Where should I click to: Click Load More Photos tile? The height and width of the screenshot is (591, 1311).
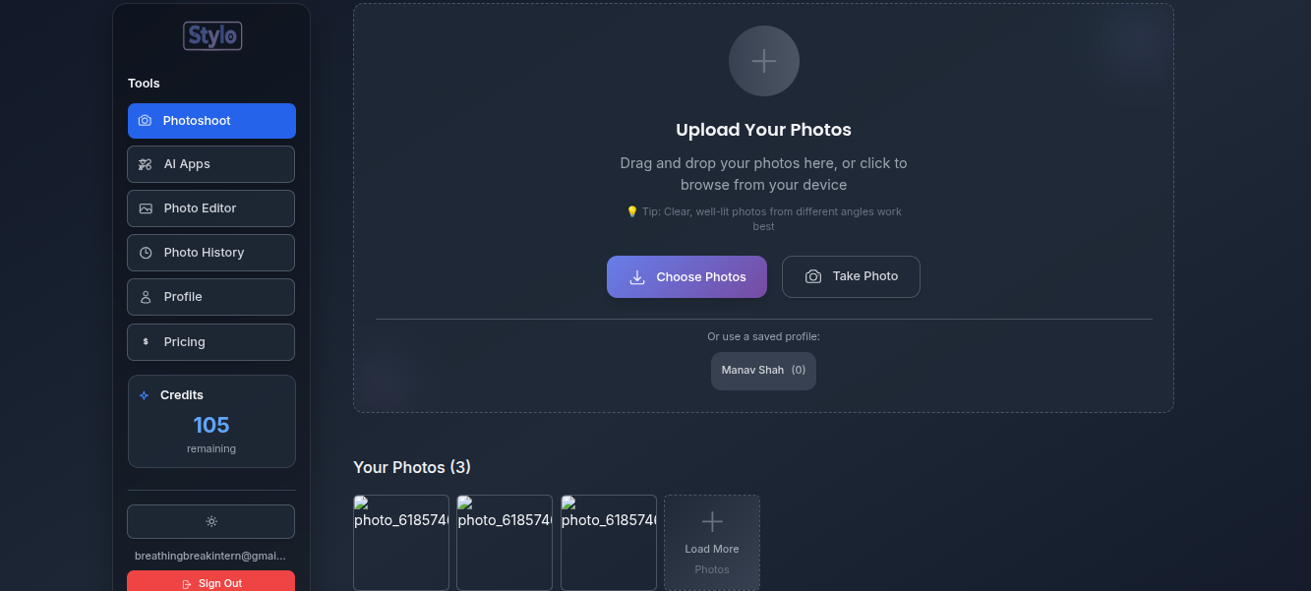[x=712, y=542]
